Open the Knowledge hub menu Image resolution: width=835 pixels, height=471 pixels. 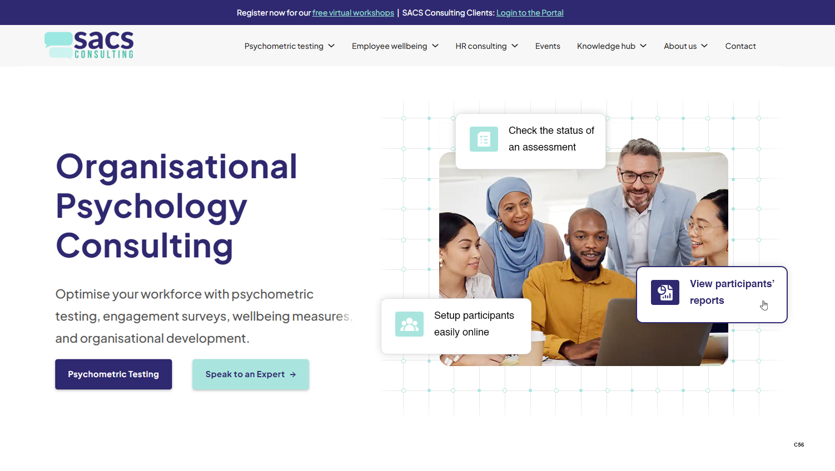coord(612,46)
